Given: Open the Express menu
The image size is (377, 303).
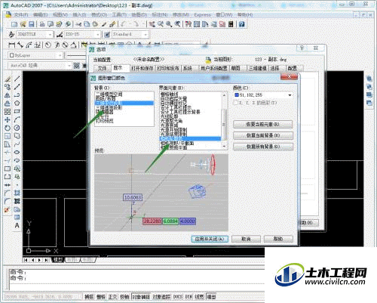Looking at the screenshot, I should click(202, 15).
